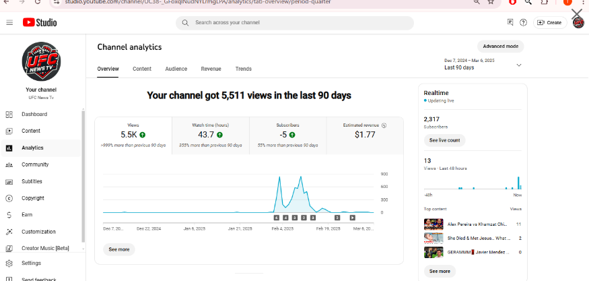Image resolution: width=589 pixels, height=281 pixels.
Task: Open She Died & Met Jesus video row
Action: click(473, 238)
